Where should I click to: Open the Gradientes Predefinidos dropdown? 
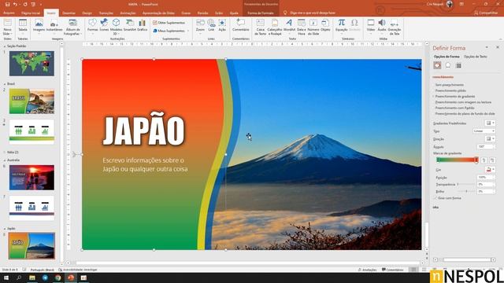click(490, 123)
